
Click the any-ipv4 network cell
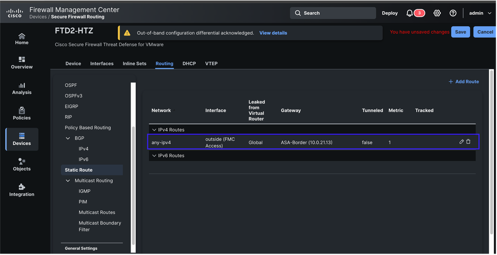pyautogui.click(x=161, y=143)
